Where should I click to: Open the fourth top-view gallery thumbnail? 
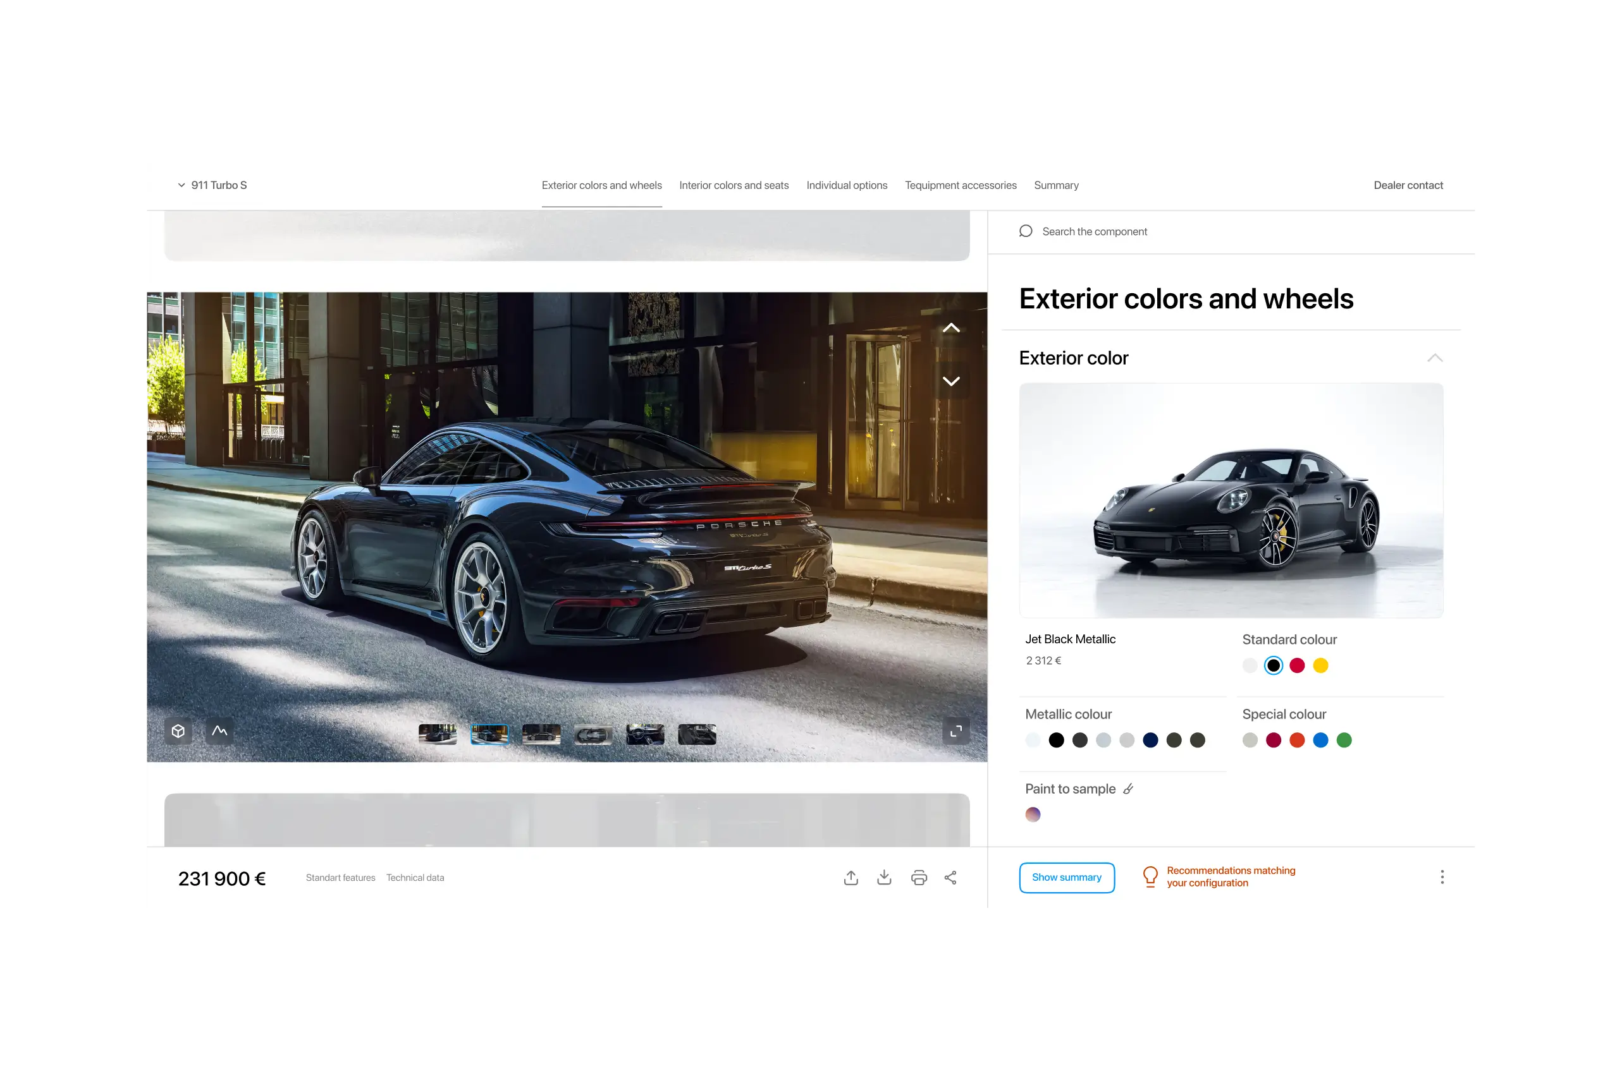[x=593, y=734]
